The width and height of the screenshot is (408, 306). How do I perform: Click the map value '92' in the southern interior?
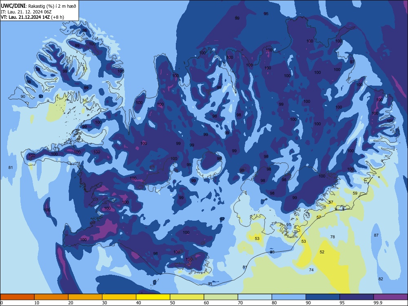[x=222, y=219]
